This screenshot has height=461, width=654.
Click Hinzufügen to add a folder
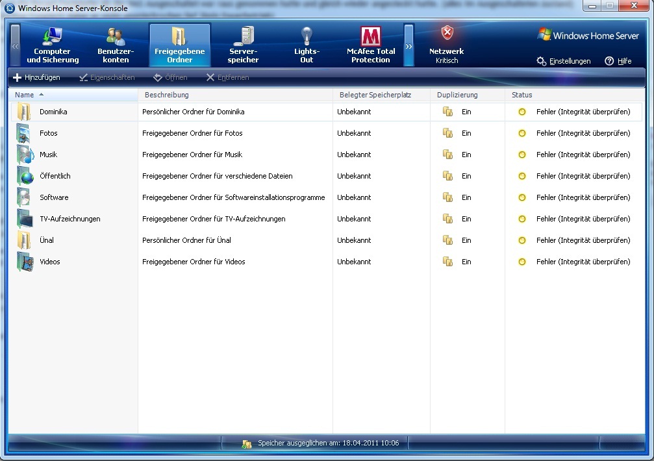coord(37,77)
